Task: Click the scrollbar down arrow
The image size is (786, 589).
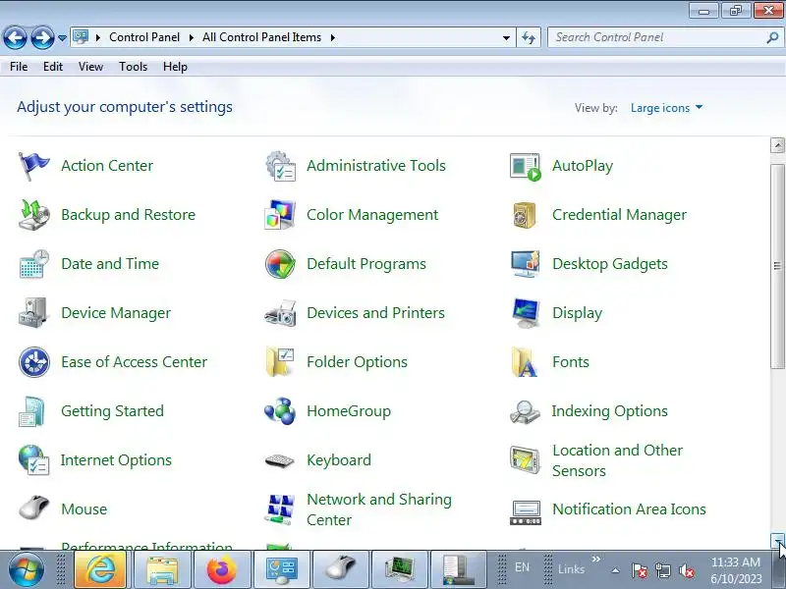Action: click(777, 540)
